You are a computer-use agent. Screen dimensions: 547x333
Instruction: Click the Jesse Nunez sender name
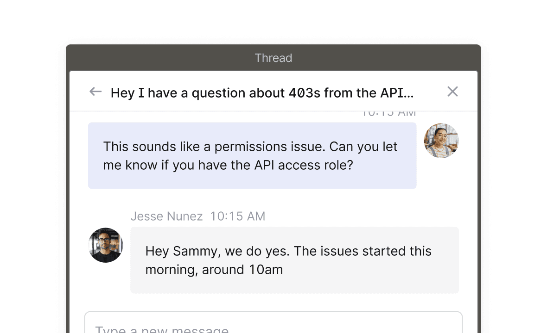click(166, 216)
